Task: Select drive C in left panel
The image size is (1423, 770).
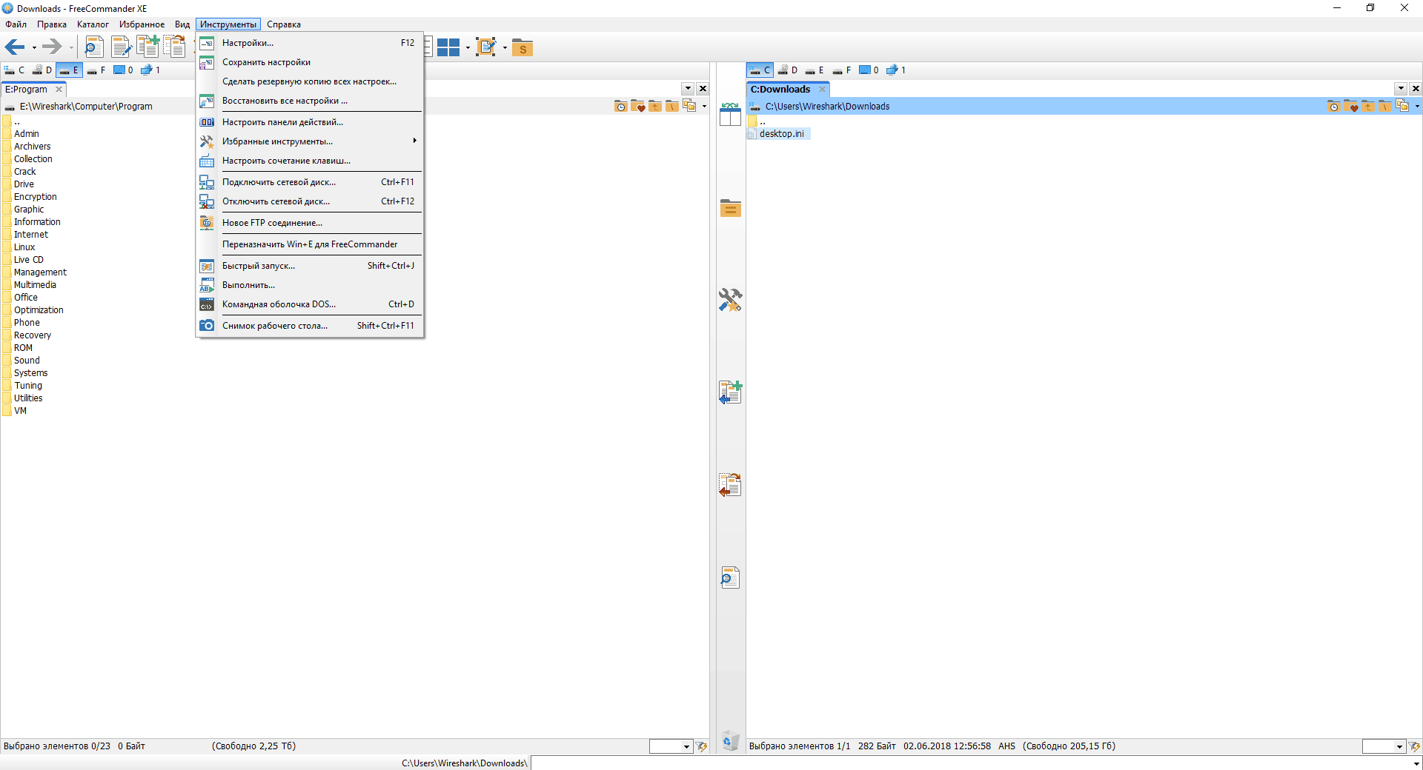Action: [x=15, y=70]
